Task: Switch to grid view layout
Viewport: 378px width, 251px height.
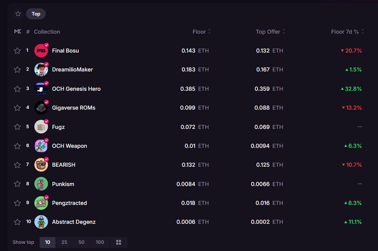Action: coord(119,242)
